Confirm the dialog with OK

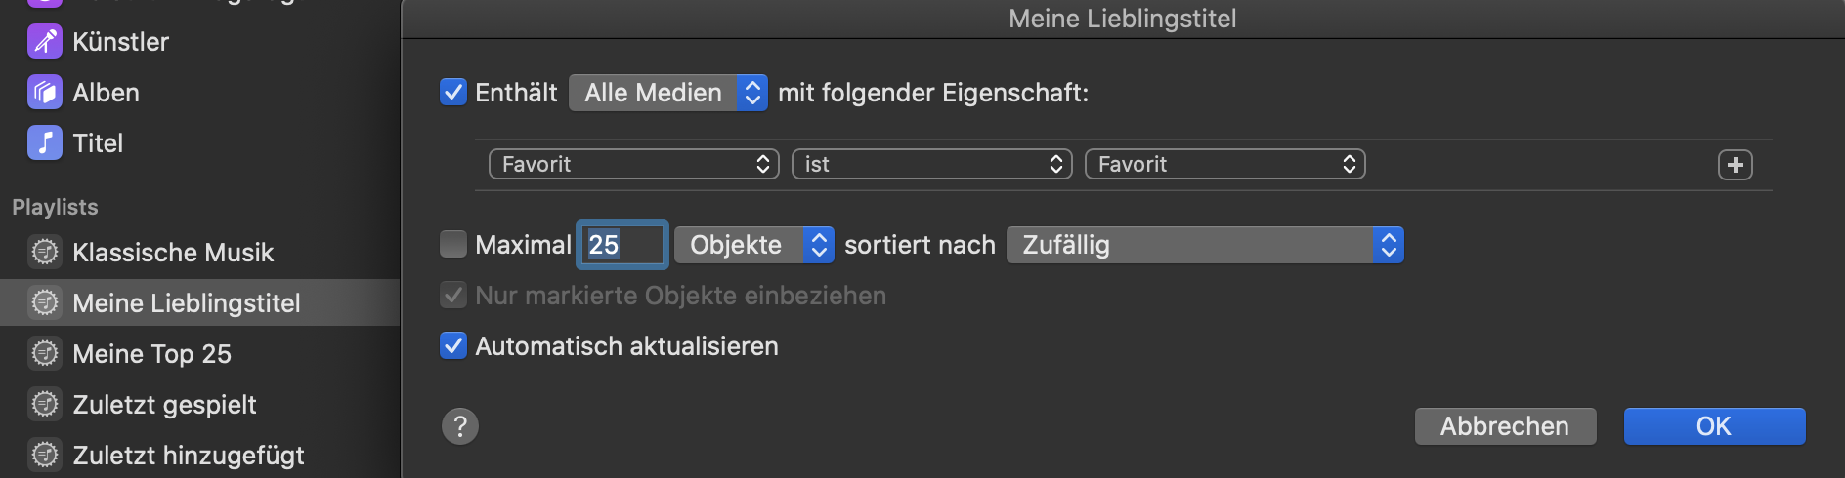tap(1714, 426)
